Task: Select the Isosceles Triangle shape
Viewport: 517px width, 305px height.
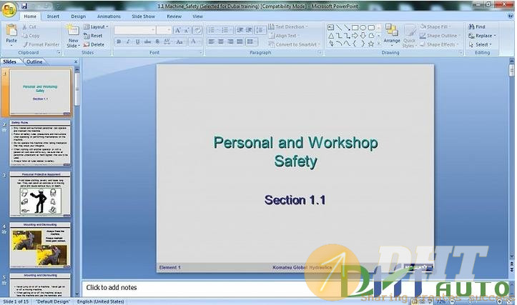Action: pos(330,36)
